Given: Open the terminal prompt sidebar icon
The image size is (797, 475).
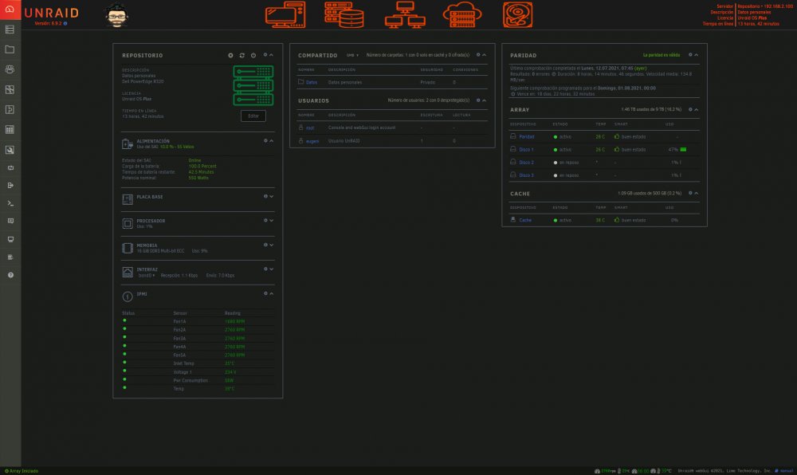Looking at the screenshot, I should click(10, 203).
